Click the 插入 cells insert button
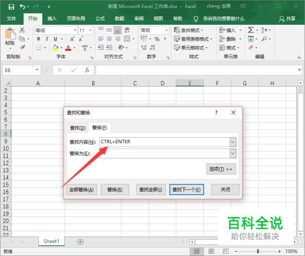This screenshot has width=305, height=256. (227, 30)
